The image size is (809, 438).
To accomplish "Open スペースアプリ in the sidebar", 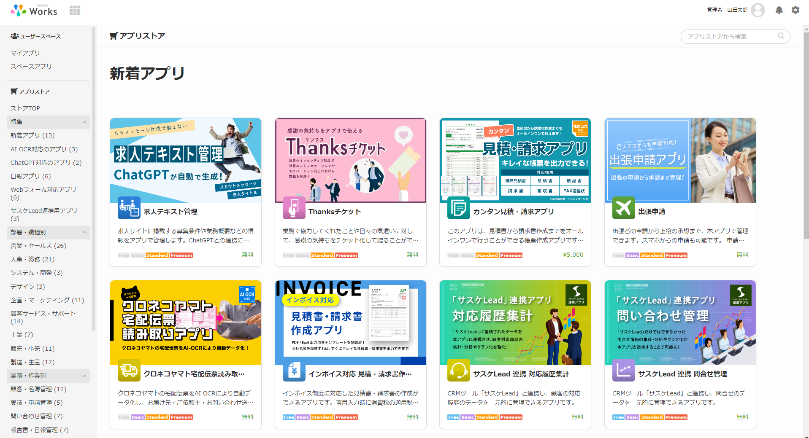I will pos(31,66).
